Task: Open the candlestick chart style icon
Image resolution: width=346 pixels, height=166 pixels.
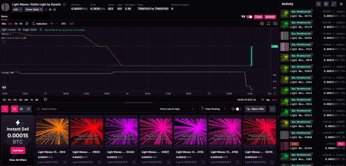Action: 27,24
